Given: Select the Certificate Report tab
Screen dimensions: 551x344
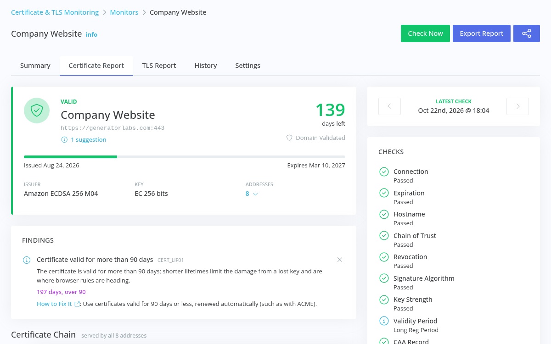Looking at the screenshot, I should click(96, 66).
